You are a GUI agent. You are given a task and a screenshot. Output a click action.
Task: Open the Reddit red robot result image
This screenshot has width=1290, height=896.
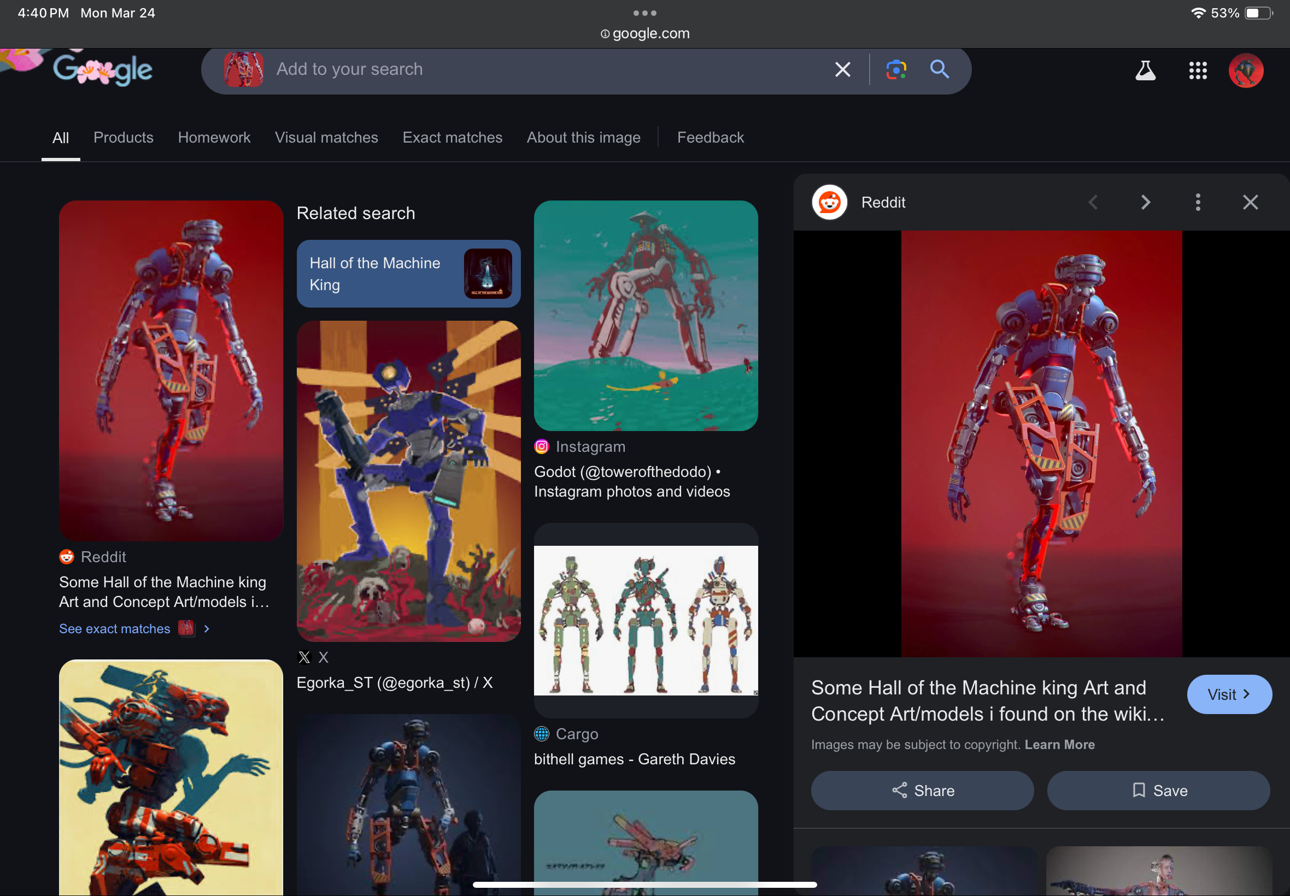tap(171, 370)
